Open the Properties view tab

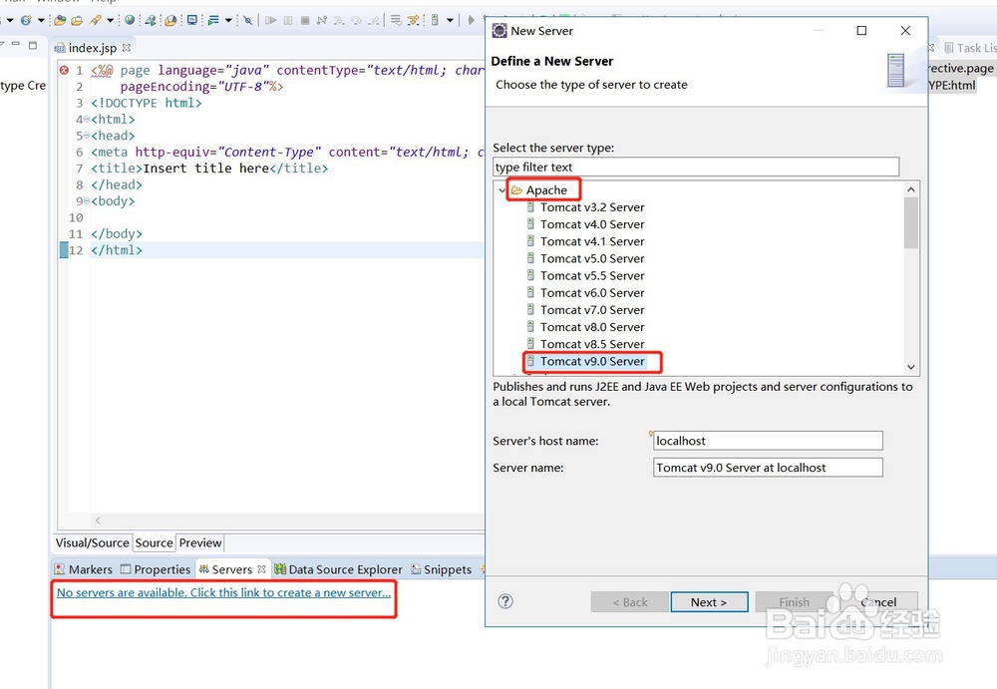(x=156, y=569)
